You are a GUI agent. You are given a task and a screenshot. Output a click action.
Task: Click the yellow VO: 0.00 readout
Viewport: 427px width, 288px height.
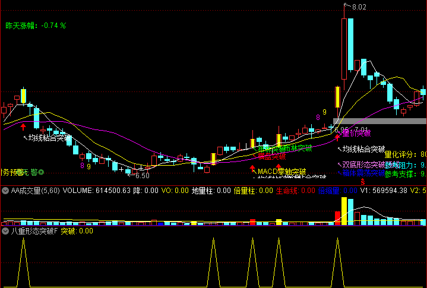click(x=175, y=191)
